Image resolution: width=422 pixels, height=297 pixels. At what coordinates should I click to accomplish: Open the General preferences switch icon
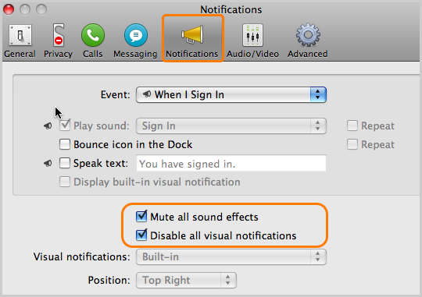(x=20, y=35)
